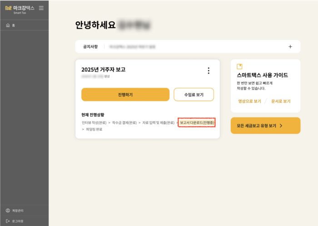Click the highlighted 보고서 다운로드(진행중) step
The height and width of the screenshot is (226, 318).
coord(197,123)
